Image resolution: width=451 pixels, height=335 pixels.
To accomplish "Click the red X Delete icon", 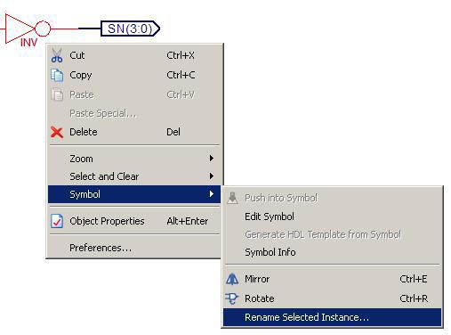I will pyautogui.click(x=57, y=132).
